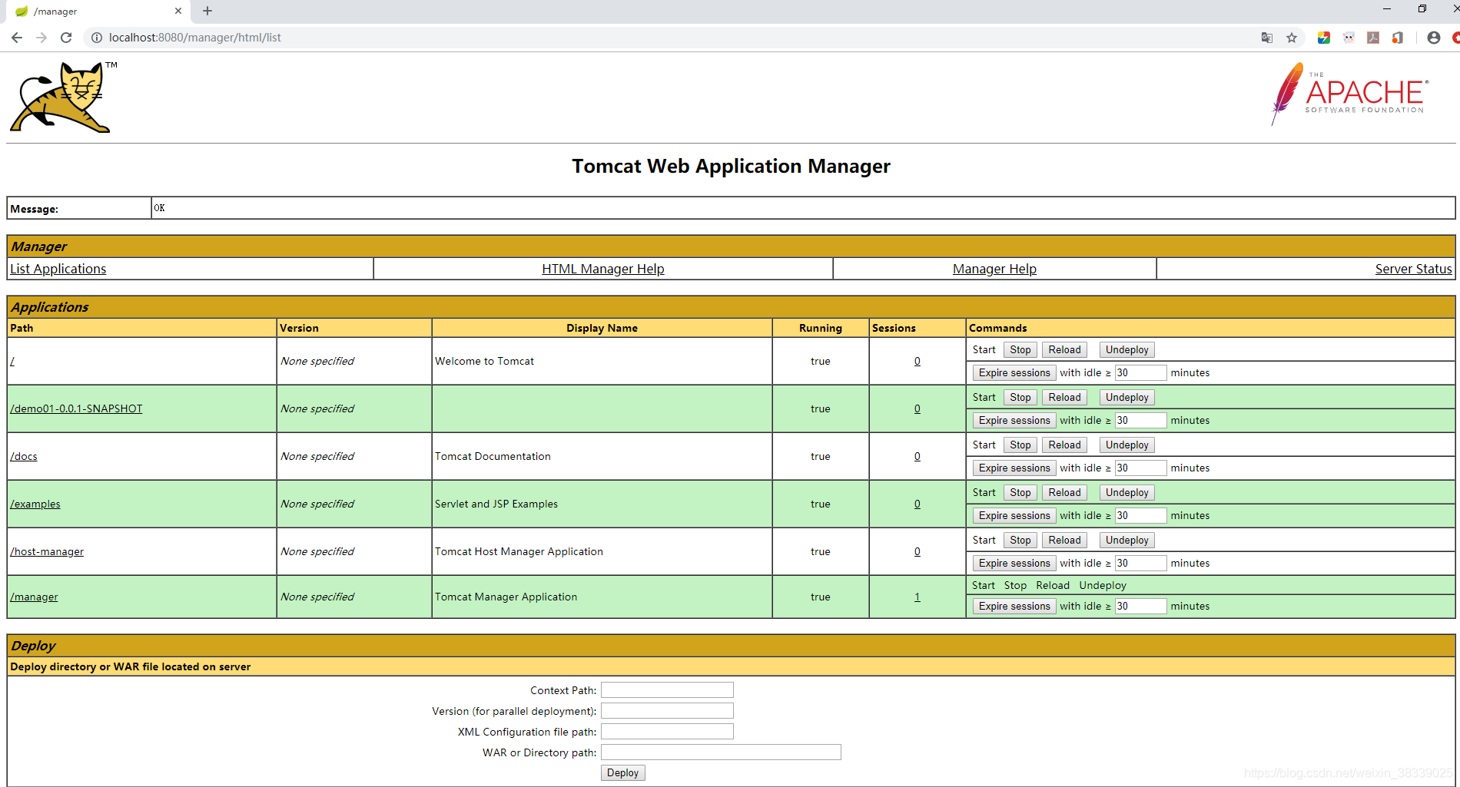Viewport: 1460px width, 787px height.
Task: Open the Server Status link
Action: click(x=1413, y=269)
